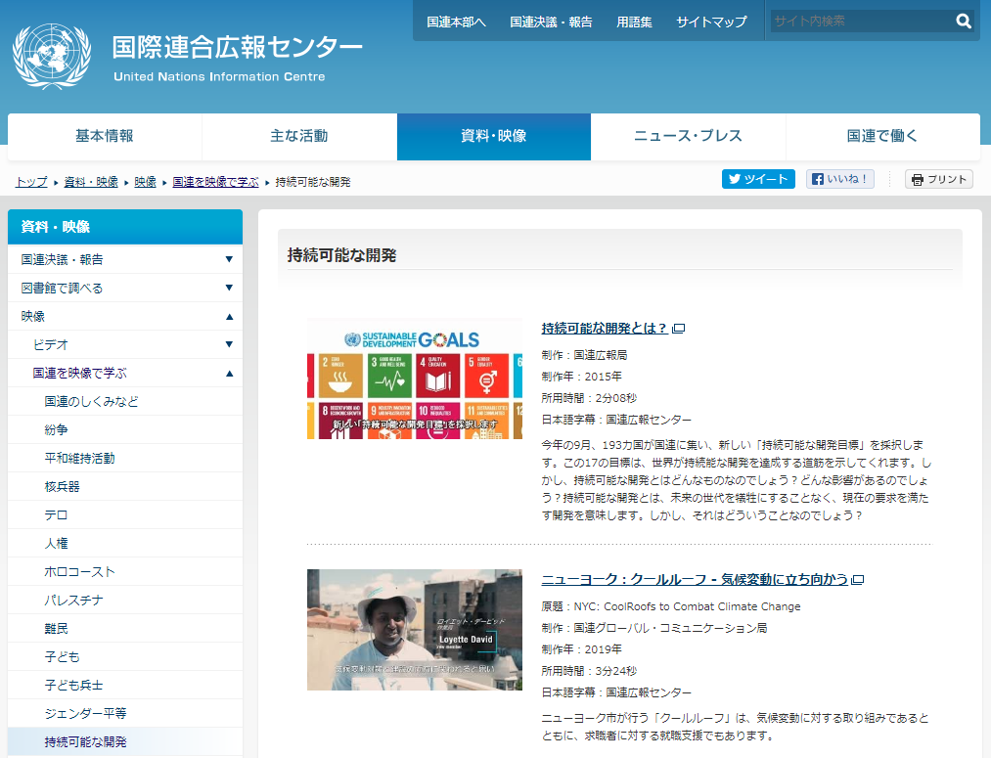Open the 持続可能な開発とは？ video link
Viewport: 991px width, 758px height.
tap(605, 329)
